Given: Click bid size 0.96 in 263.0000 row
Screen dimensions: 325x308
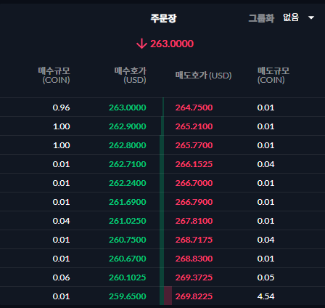Looking at the screenshot, I should (62, 108).
